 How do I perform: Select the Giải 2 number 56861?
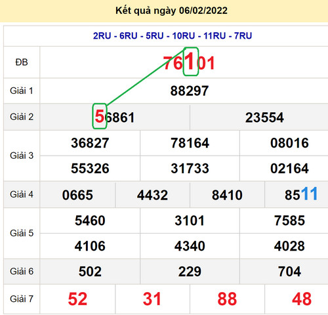point(115,117)
